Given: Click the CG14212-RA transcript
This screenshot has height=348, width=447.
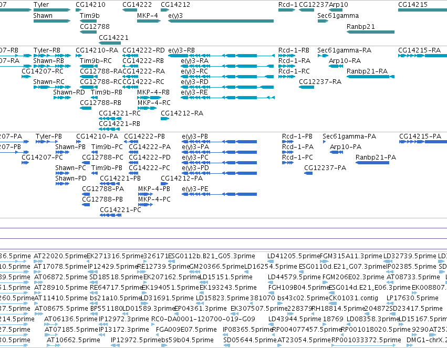Looking at the screenshot, I should [x=165, y=119].
